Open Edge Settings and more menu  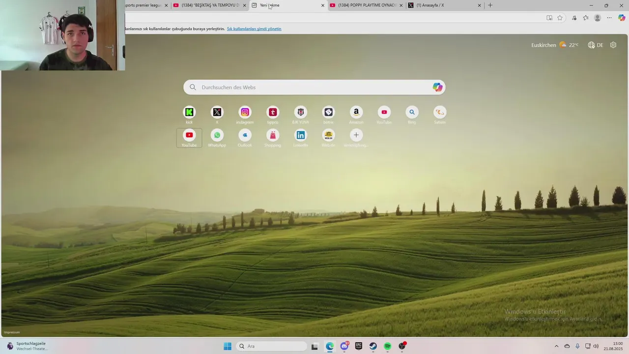tap(609, 18)
